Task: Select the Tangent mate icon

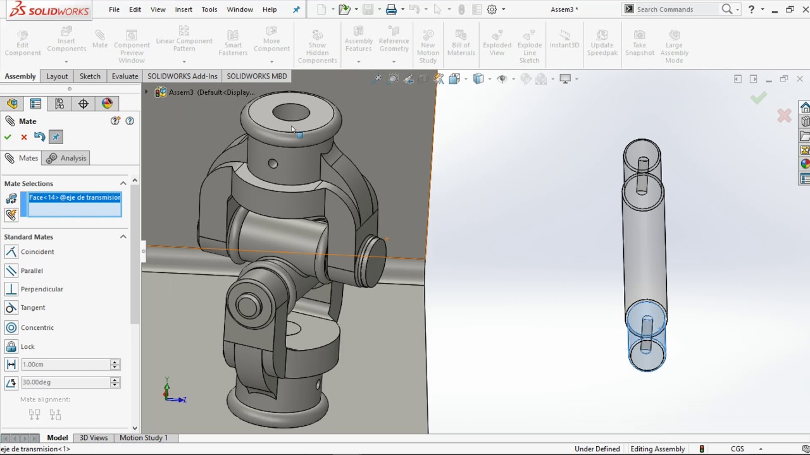Action: click(11, 307)
